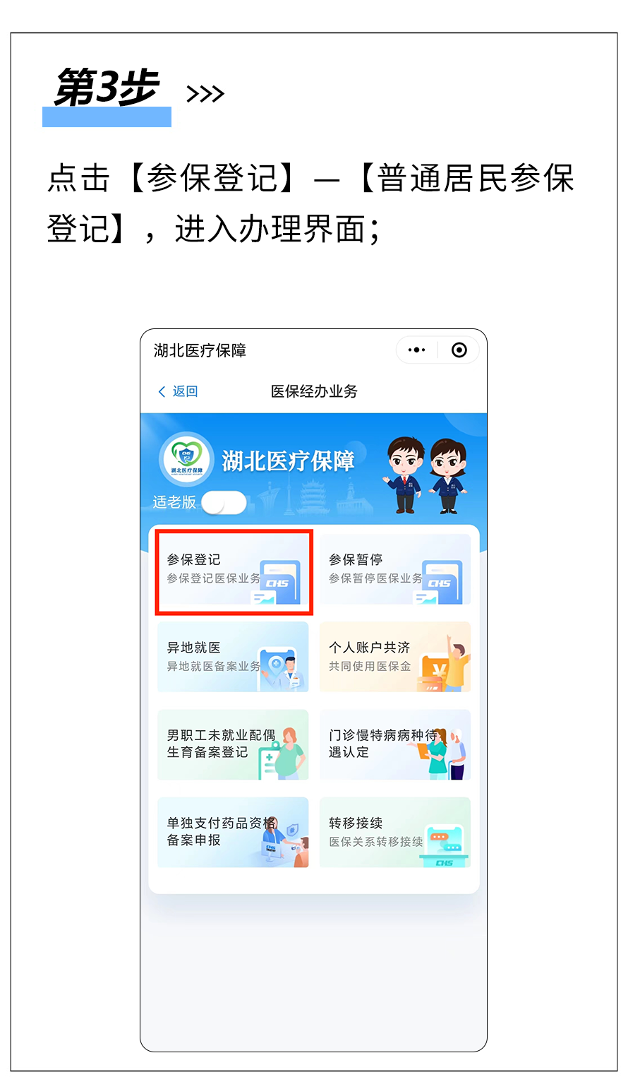628x1077 pixels.
Task: Toggle the 适老版 switch
Action: 224,503
